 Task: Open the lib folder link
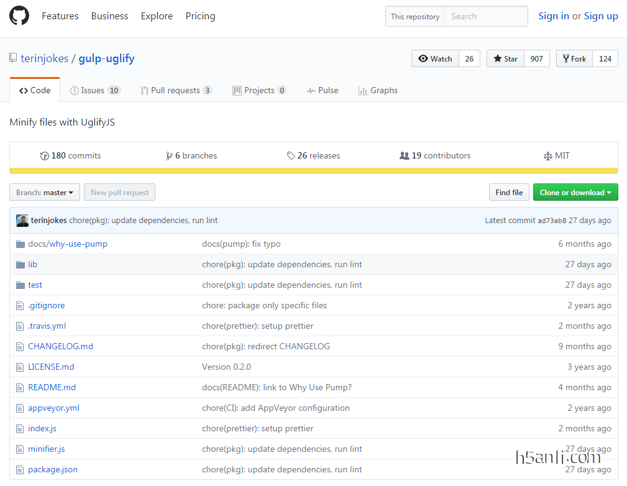(32, 264)
